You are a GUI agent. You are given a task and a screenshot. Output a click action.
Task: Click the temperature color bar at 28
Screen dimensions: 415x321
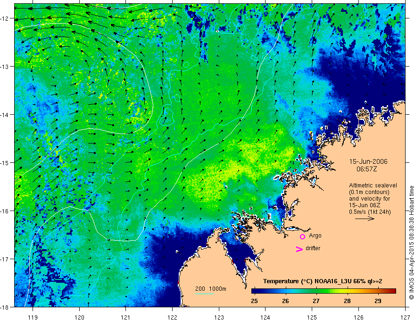click(347, 291)
